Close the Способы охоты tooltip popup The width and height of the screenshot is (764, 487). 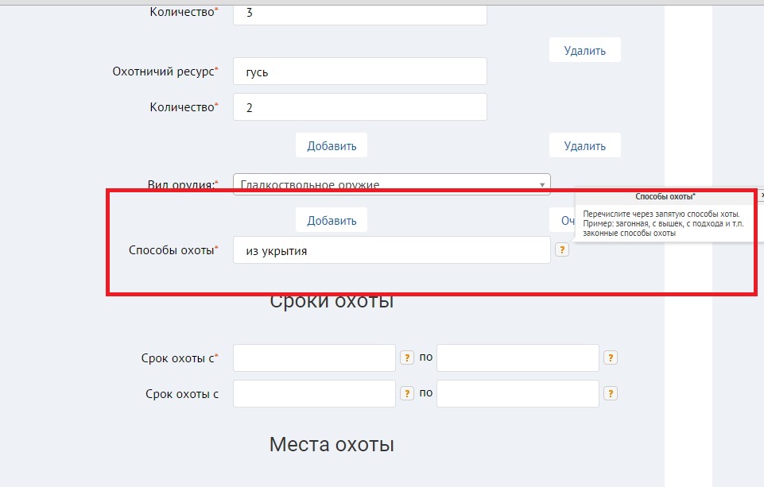click(761, 195)
